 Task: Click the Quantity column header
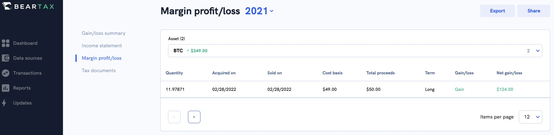tap(174, 73)
